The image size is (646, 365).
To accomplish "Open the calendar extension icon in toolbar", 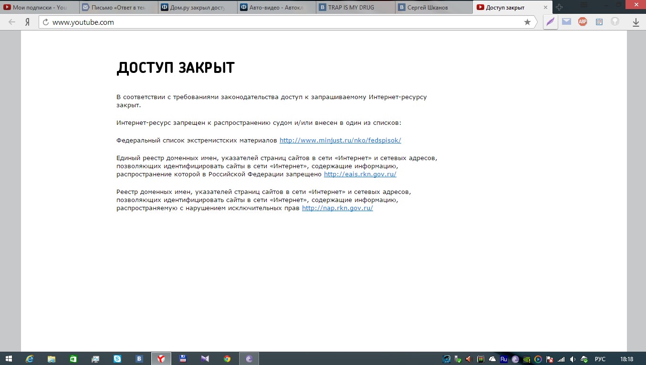I will [599, 21].
